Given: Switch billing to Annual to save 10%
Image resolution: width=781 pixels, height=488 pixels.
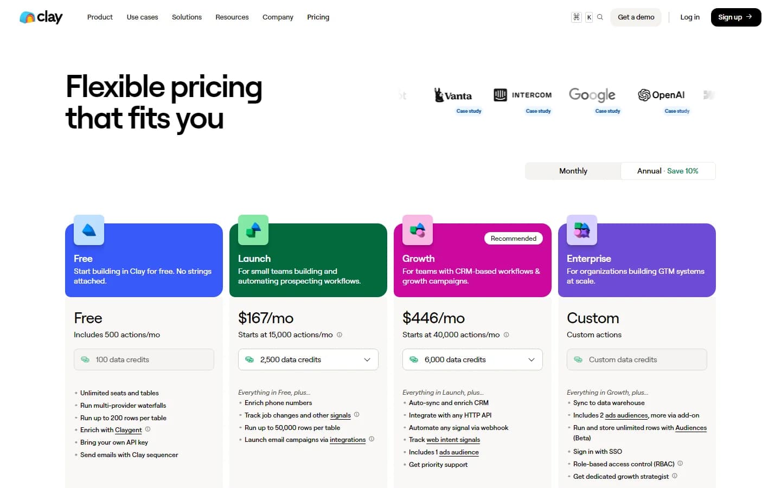Looking at the screenshot, I should pyautogui.click(x=668, y=171).
